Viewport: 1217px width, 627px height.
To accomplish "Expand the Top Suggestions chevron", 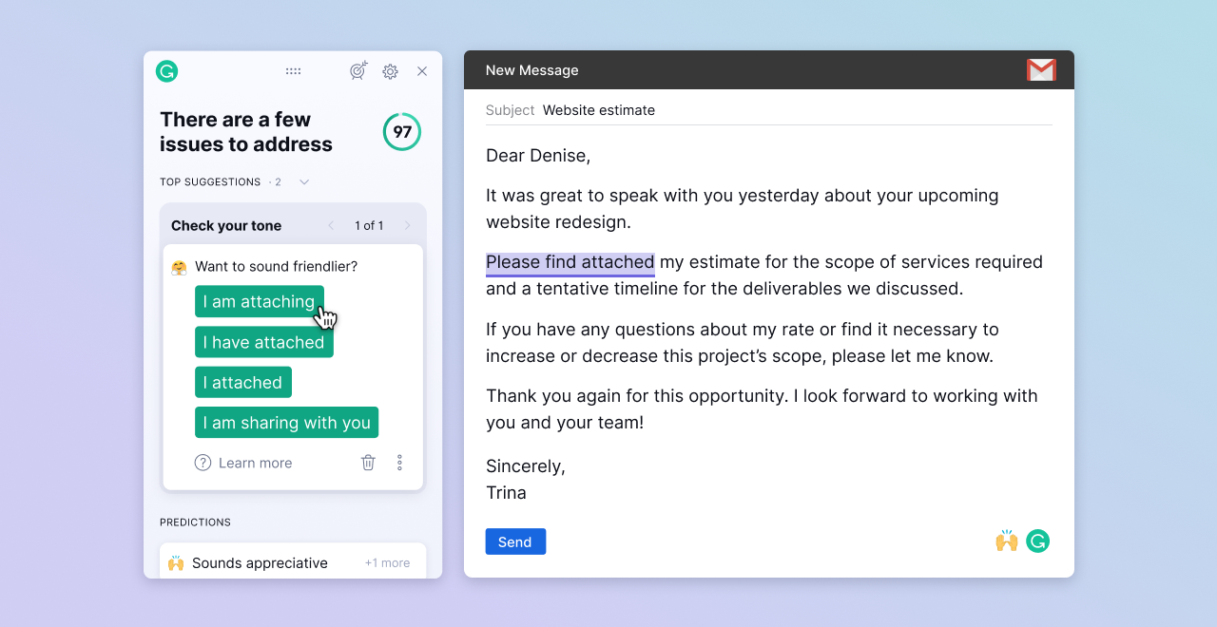I will point(304,182).
